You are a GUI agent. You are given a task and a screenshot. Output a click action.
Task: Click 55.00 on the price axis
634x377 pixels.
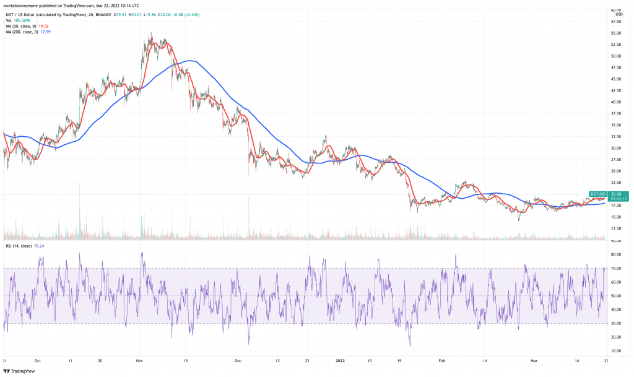click(616, 33)
